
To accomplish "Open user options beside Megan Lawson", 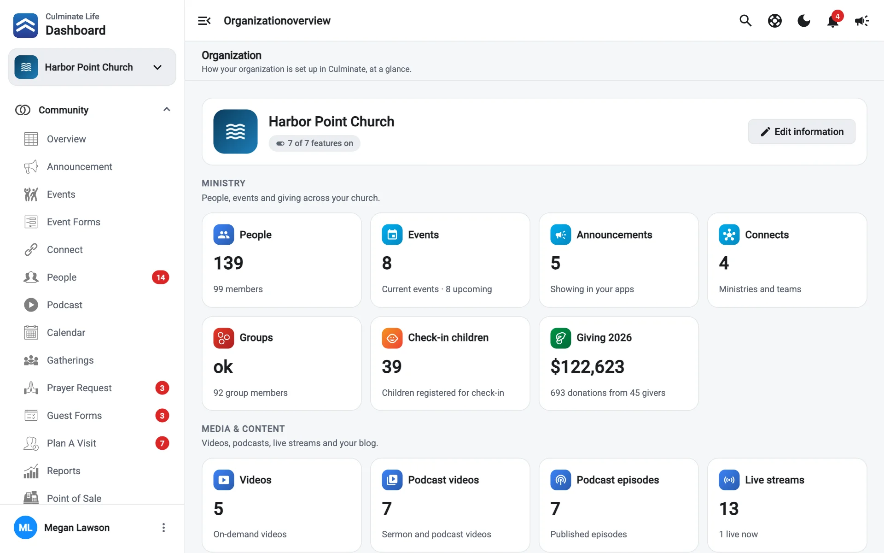I will point(163,528).
